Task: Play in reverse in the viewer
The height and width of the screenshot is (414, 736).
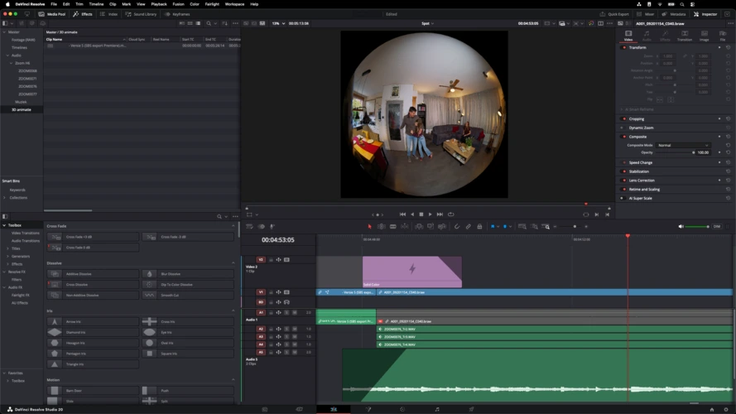Action: click(x=412, y=214)
